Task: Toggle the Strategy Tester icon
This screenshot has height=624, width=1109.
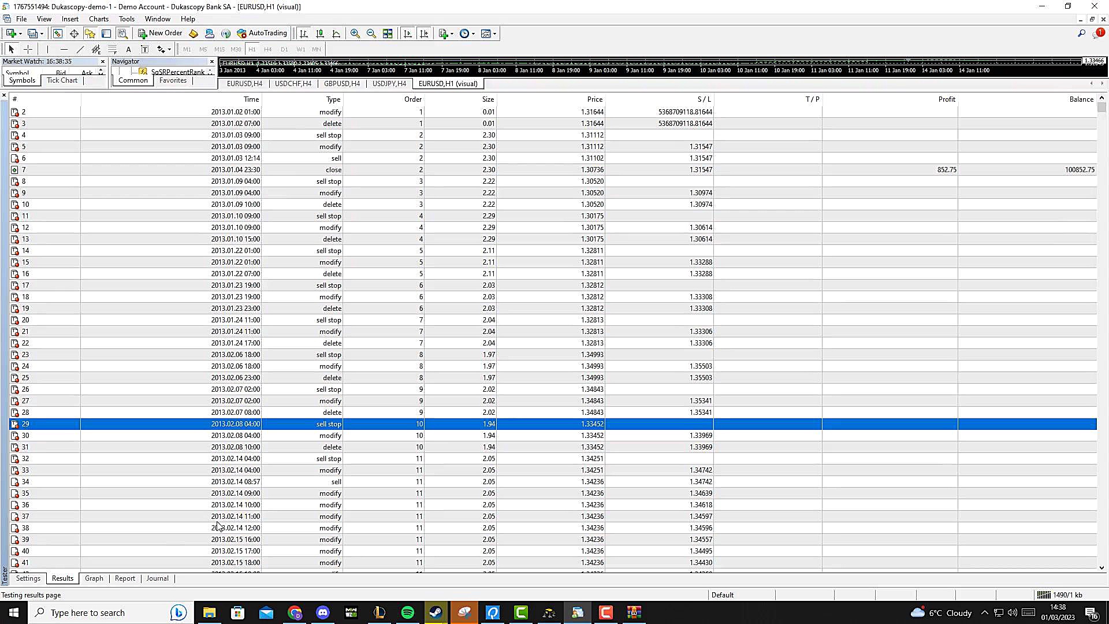Action: [122, 34]
